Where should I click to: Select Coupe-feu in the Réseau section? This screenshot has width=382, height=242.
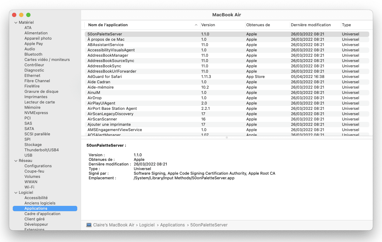tap(34, 171)
